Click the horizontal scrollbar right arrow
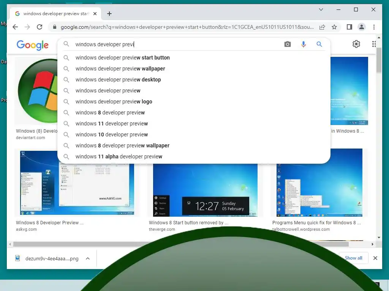389x291 pixels. click(x=372, y=244)
